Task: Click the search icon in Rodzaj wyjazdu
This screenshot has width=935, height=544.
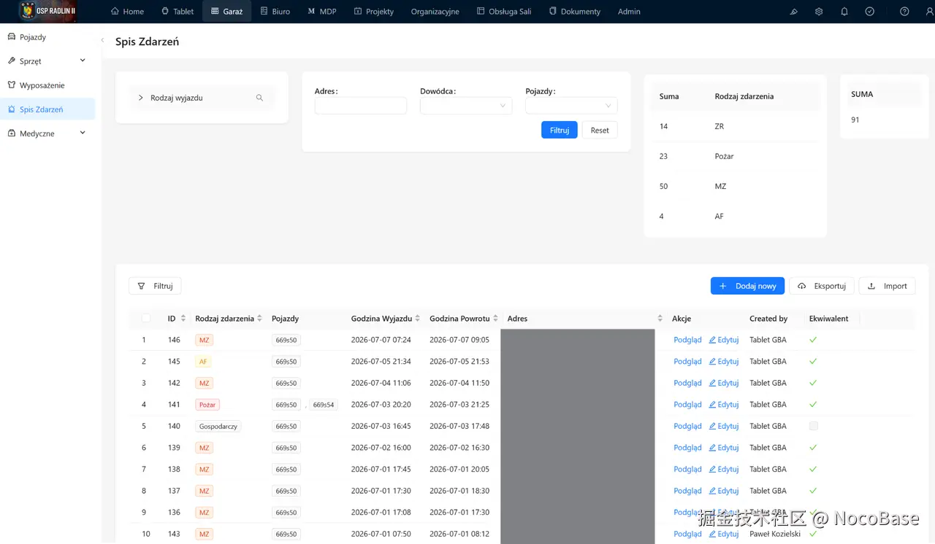Action: (x=259, y=98)
